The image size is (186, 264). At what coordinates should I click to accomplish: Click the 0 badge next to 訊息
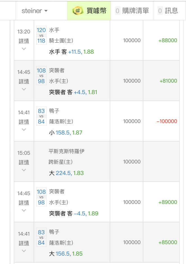[x=160, y=11]
